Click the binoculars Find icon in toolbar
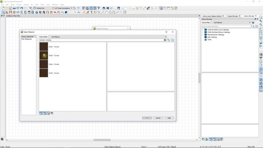The height and width of the screenshot is (148, 263). (x=119, y=8)
